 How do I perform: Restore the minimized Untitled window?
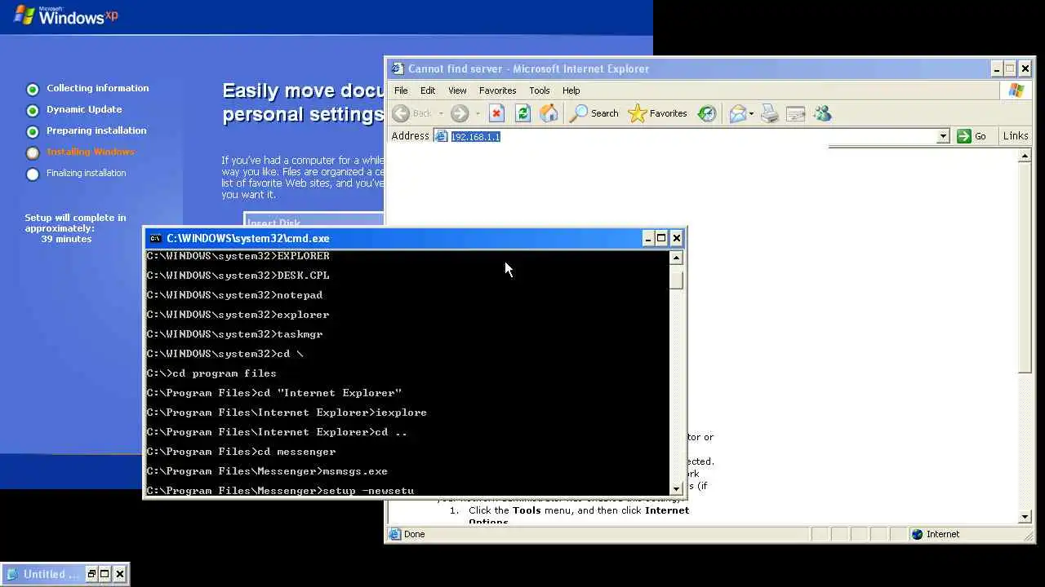(x=91, y=574)
